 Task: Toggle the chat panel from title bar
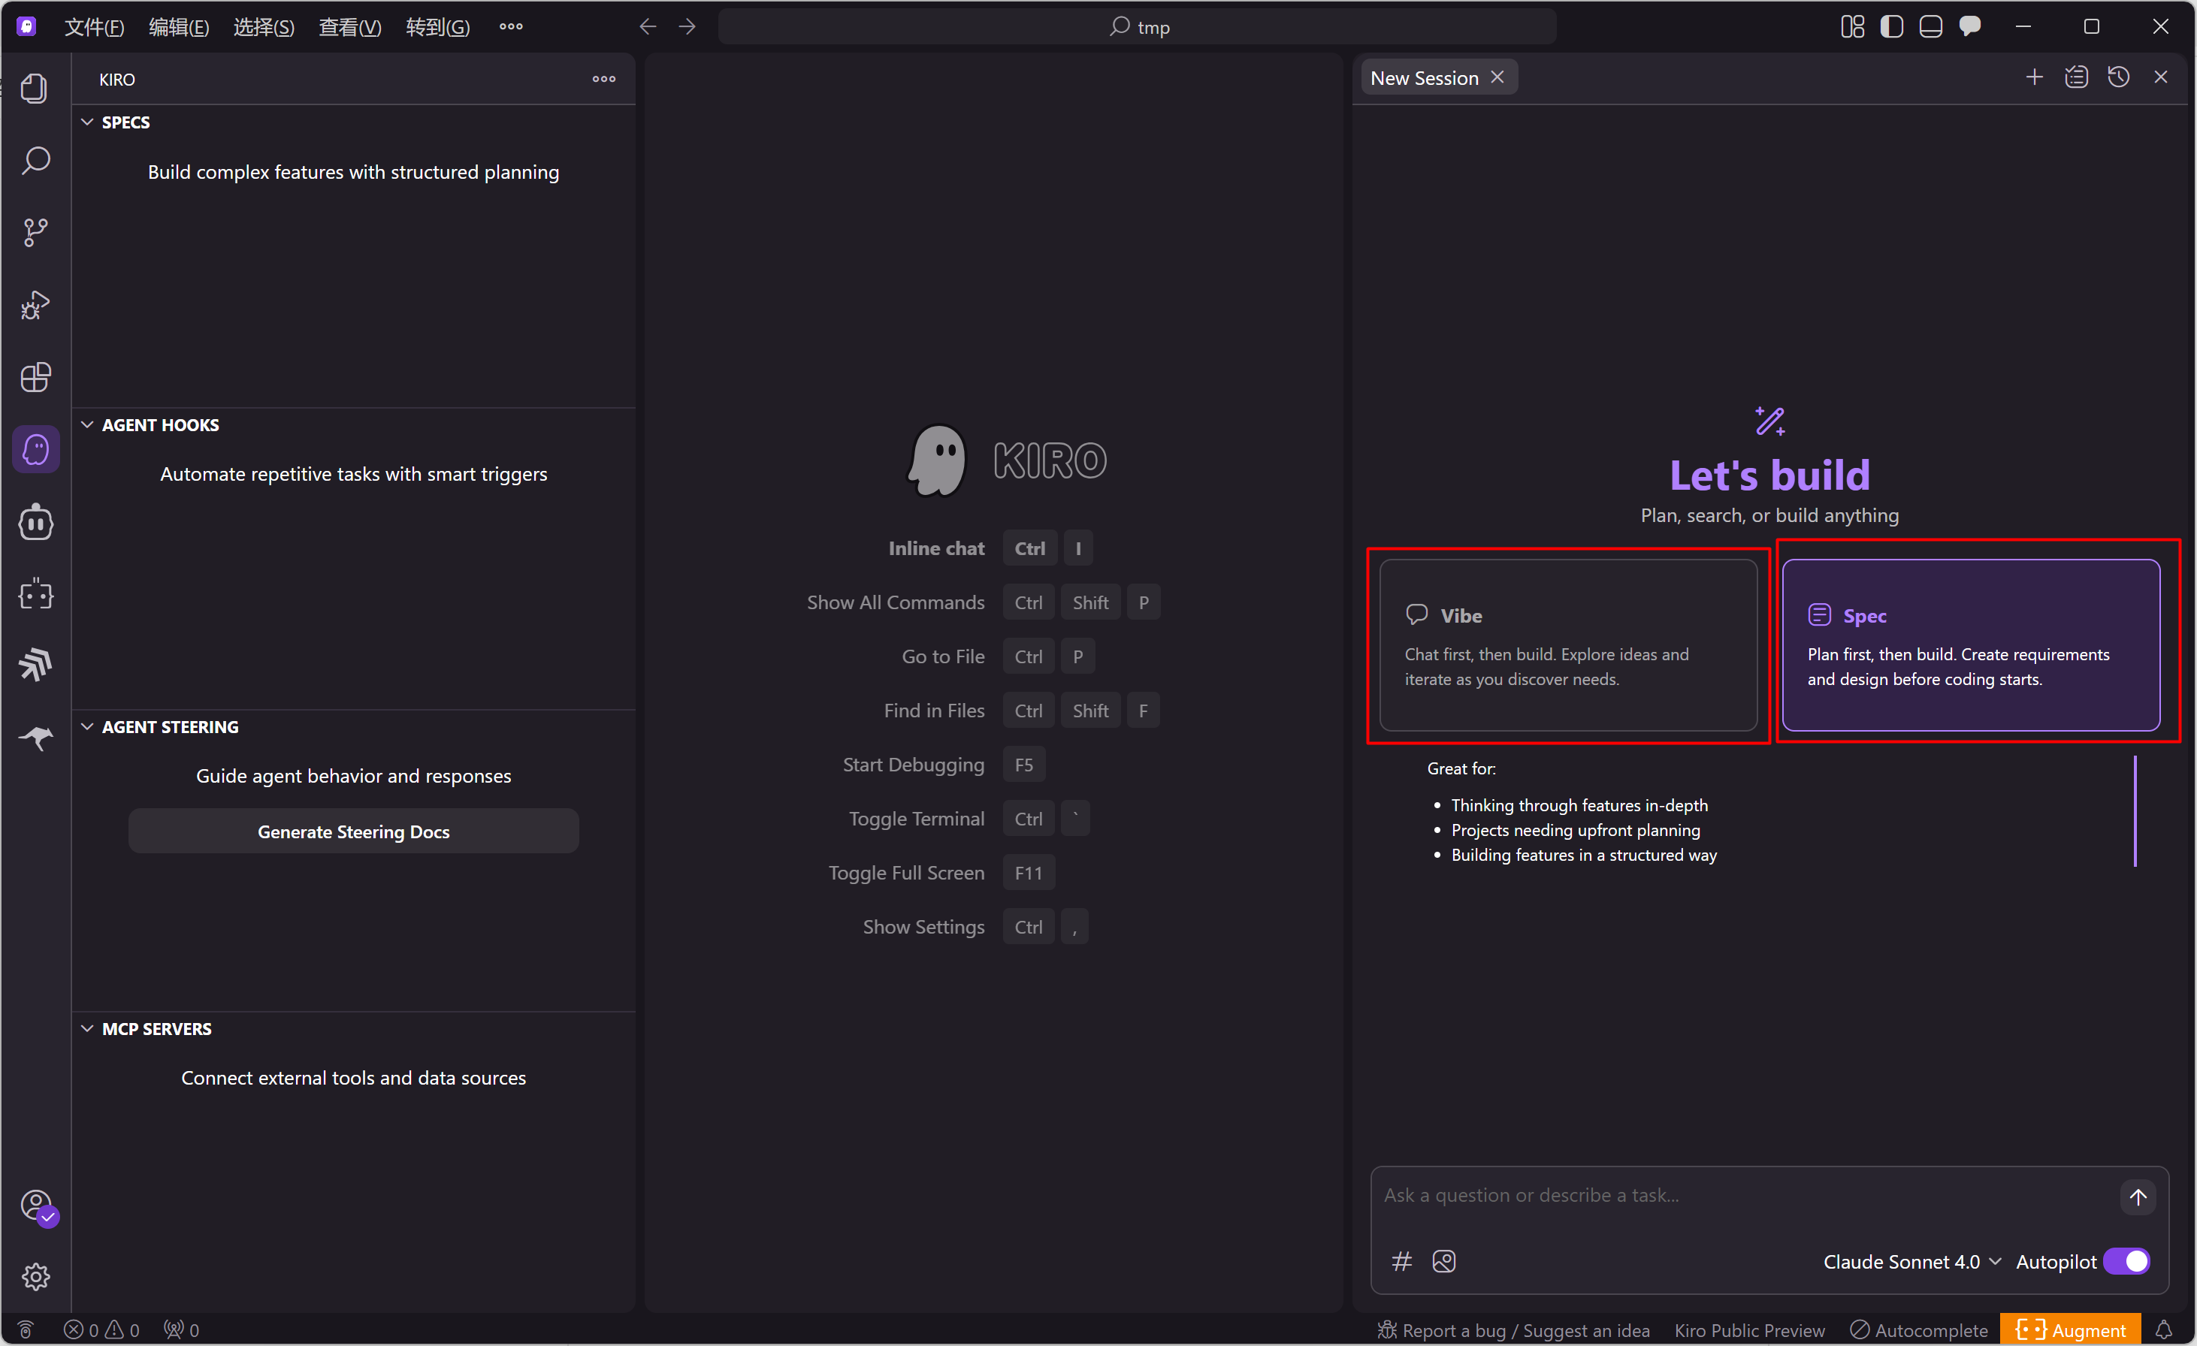click(x=1969, y=27)
